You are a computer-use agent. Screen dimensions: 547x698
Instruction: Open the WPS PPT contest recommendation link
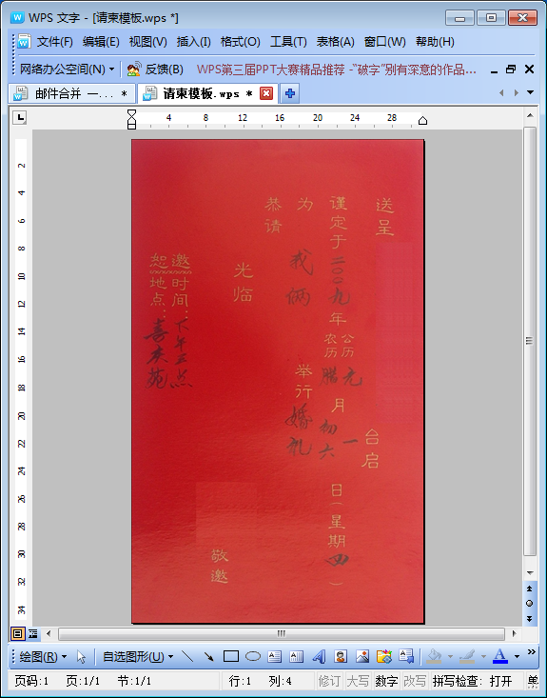coord(337,69)
